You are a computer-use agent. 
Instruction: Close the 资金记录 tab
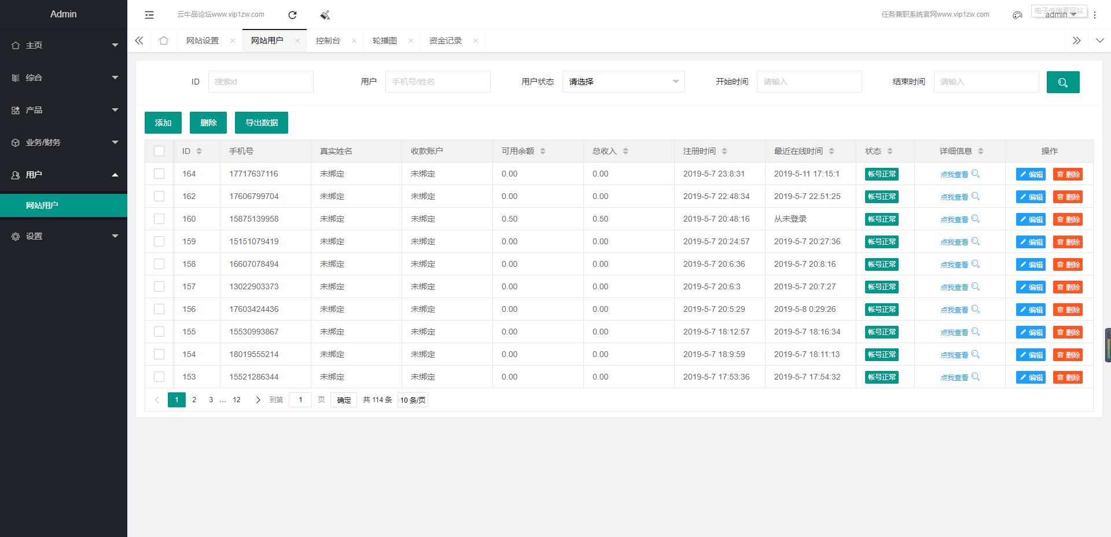476,41
